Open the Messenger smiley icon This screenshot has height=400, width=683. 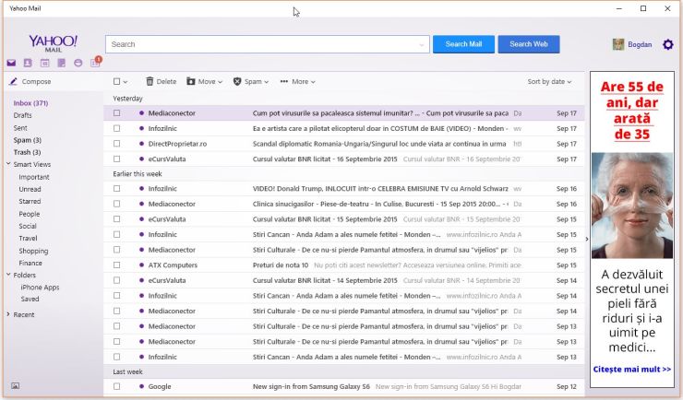click(78, 64)
